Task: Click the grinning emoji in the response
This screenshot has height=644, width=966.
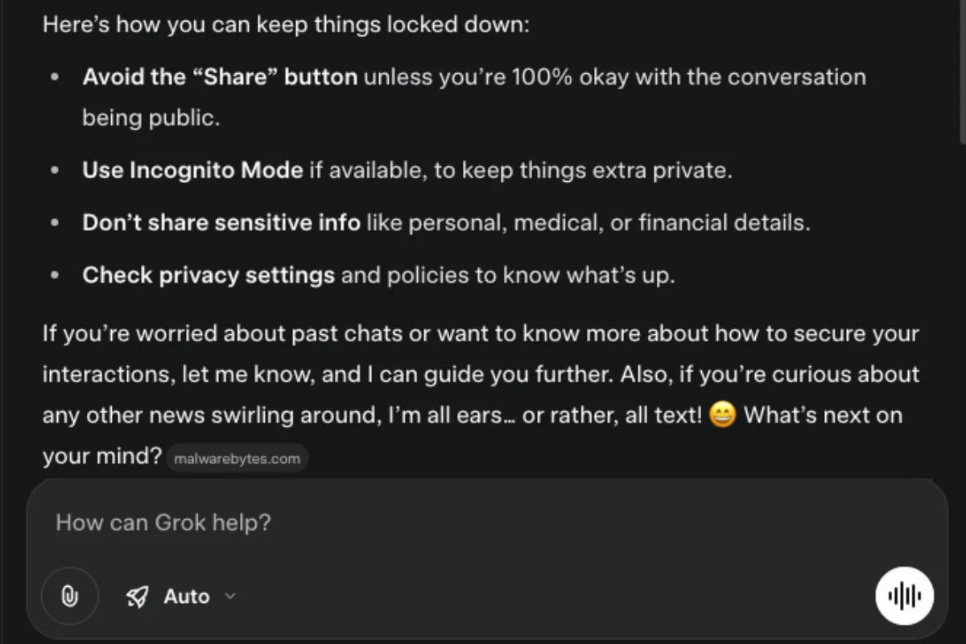Action: (x=723, y=415)
